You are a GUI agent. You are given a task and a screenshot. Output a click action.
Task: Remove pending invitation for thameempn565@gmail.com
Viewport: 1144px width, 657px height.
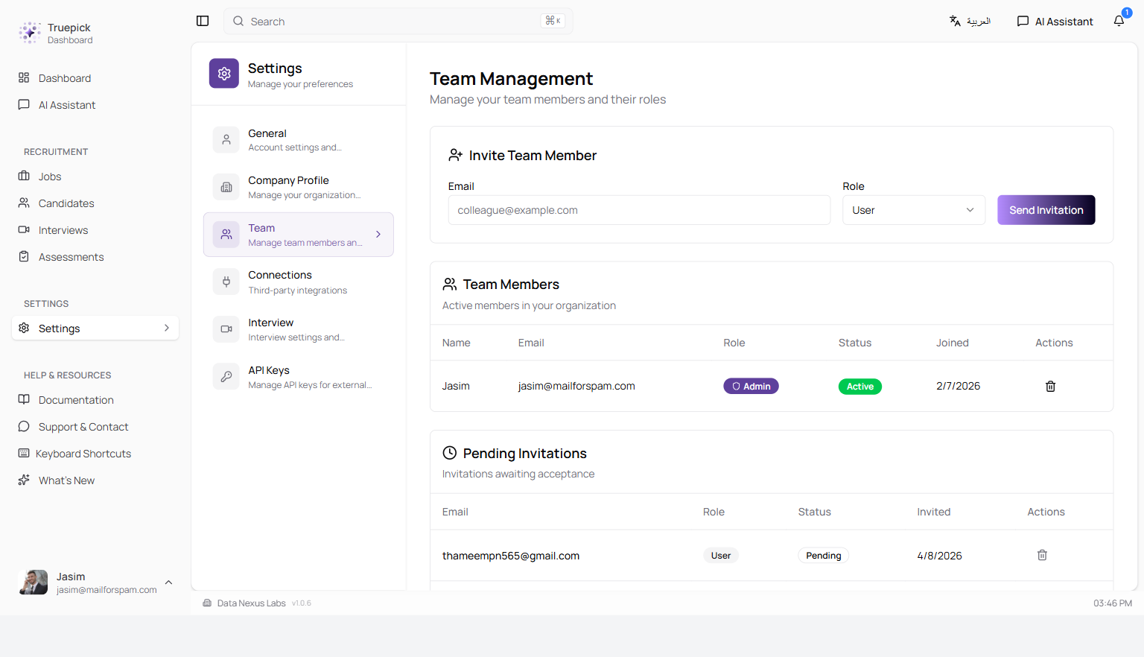(1042, 555)
